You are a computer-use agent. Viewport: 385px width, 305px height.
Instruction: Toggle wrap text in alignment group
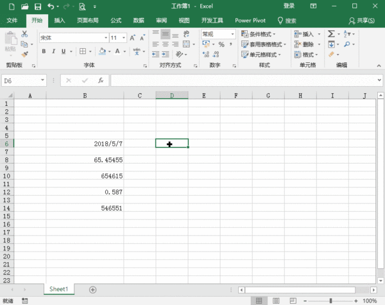(186, 34)
